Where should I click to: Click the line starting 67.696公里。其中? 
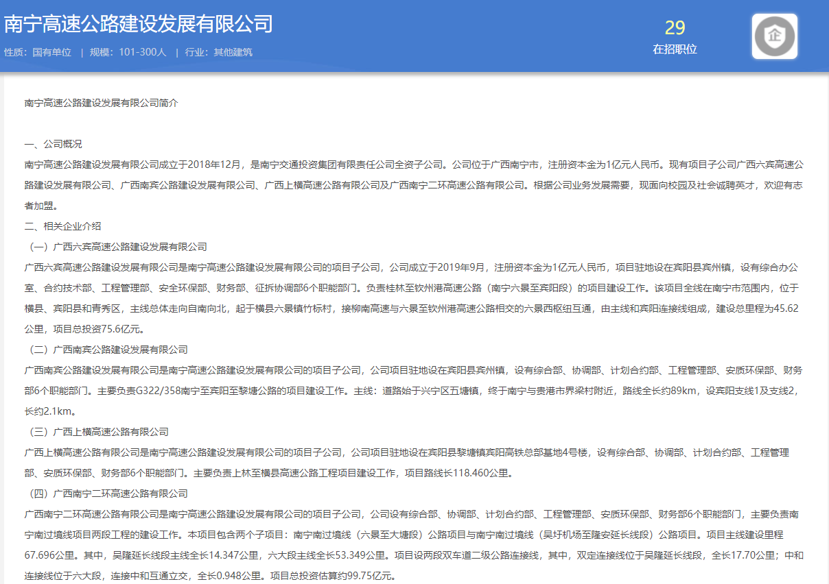click(413, 555)
